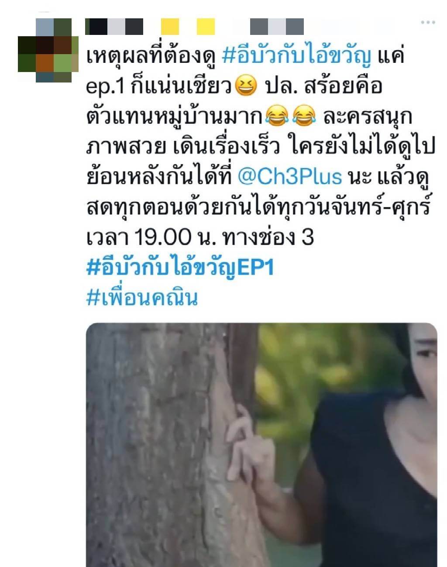Click the first yellow emoji block in display name
447x567 pixels.
(170, 27)
